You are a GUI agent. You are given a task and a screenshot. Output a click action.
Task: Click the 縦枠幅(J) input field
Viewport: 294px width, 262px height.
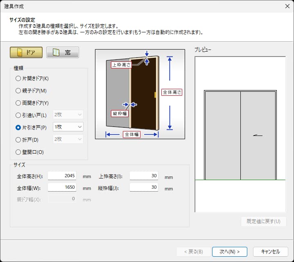[144, 187]
